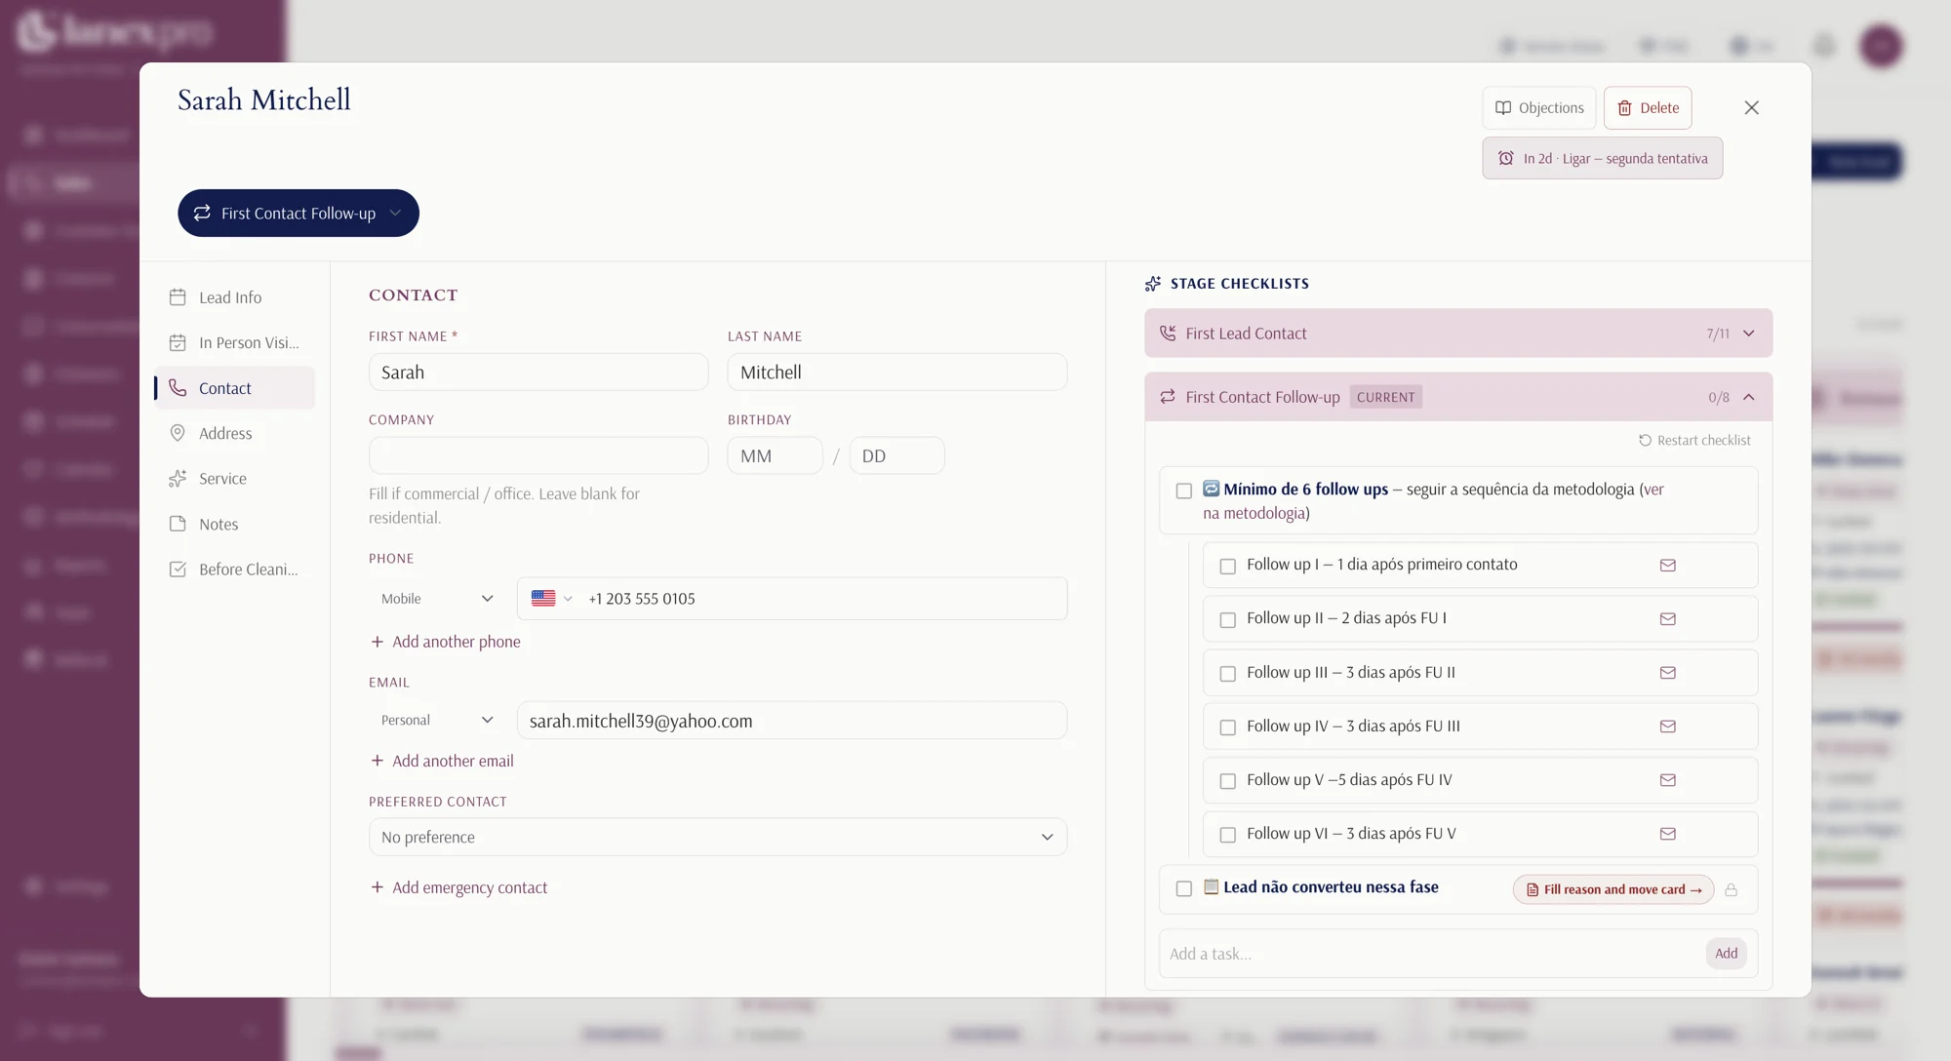Click the repeat icon on First Contact Follow-up checklist
The width and height of the screenshot is (1951, 1061).
(x=1168, y=397)
